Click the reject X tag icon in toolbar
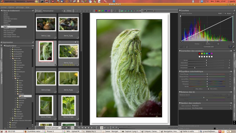The image size is (236, 133). [117, 11]
